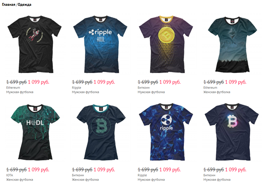The width and height of the screenshot is (269, 194).
Task: Select the green circuit IOTA HODL t-shirt
Action: coord(35,132)
